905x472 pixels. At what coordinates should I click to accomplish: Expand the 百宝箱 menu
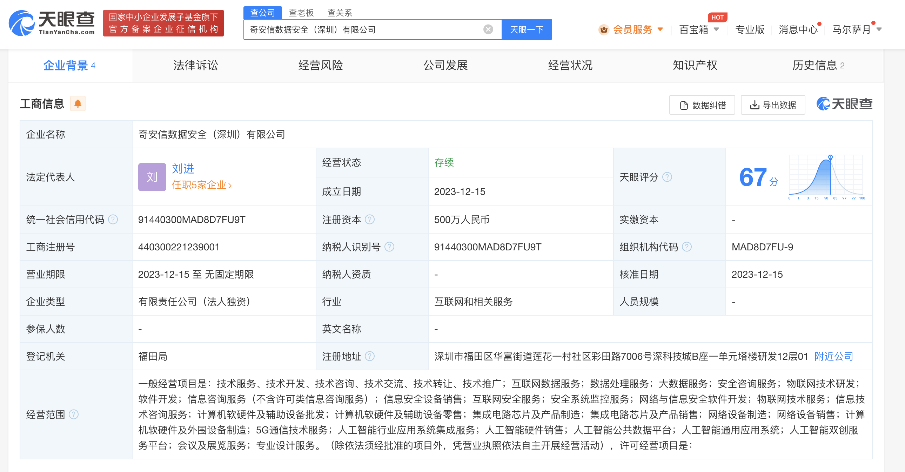(699, 29)
